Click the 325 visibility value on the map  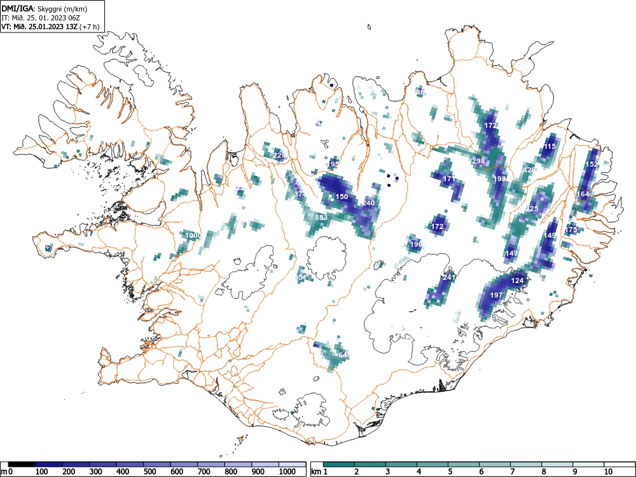532,209
